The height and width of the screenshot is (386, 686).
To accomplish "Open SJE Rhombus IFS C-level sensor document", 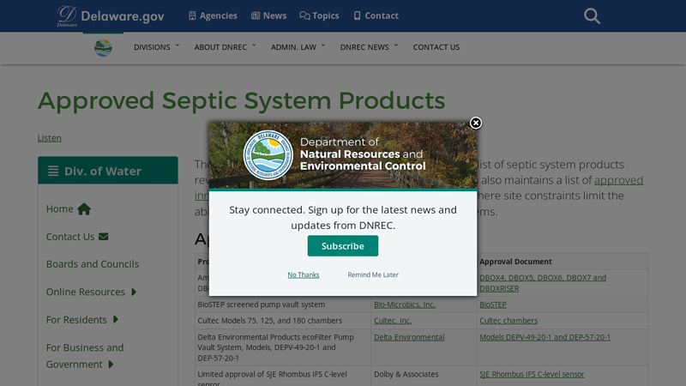I will 532,374.
